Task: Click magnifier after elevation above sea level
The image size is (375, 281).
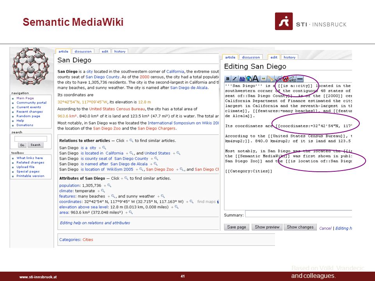Action: coord(177,207)
